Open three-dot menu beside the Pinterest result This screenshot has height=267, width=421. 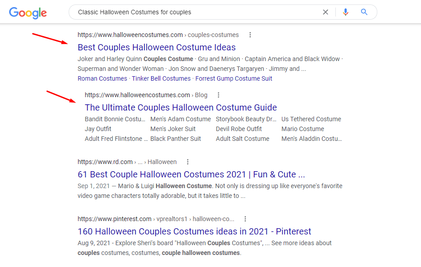pos(245,219)
